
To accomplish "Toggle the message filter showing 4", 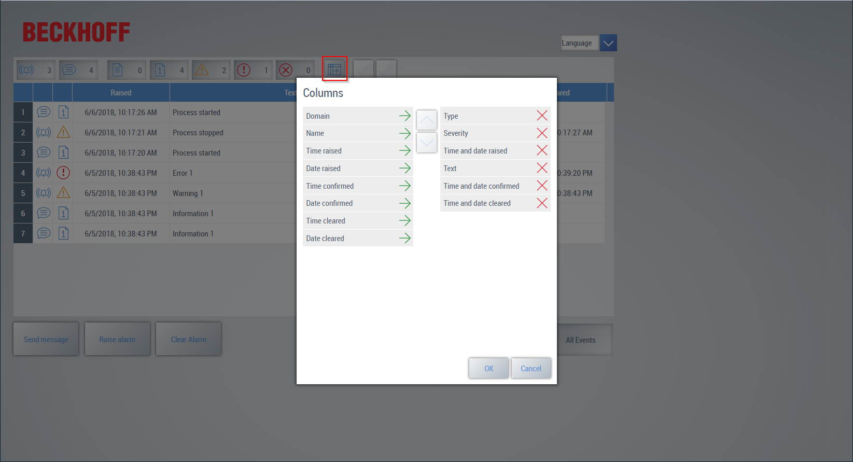I will coord(78,70).
